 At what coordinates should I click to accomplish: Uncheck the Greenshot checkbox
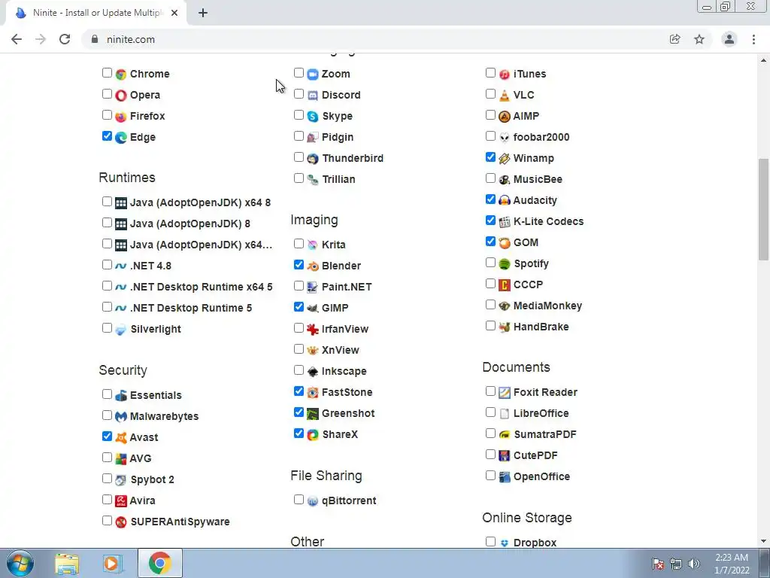tap(299, 412)
